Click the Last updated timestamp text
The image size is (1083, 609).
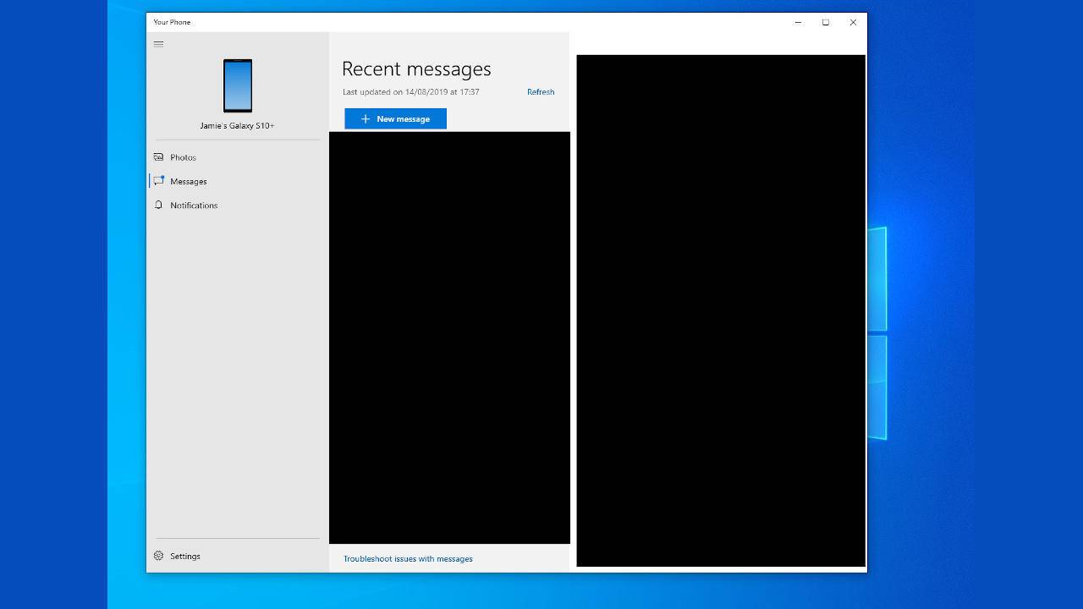(411, 91)
